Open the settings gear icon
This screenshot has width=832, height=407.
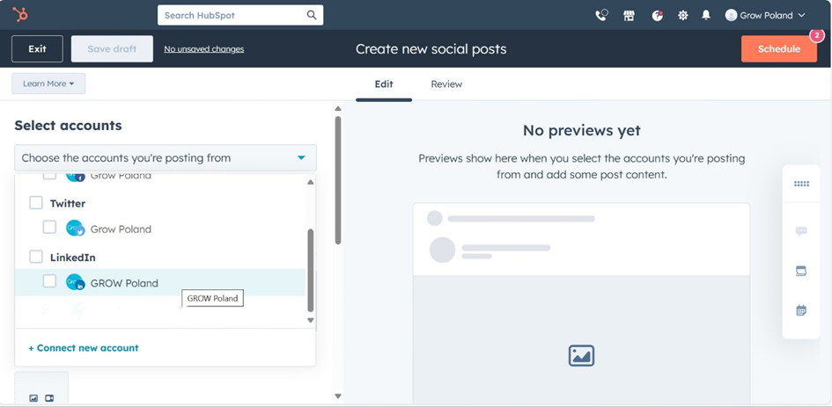[x=683, y=15]
